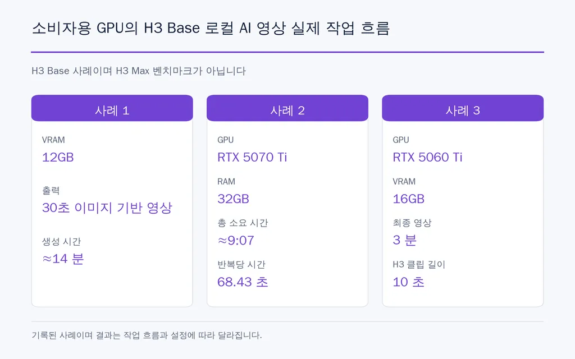Click the '출력' label
This screenshot has height=359, width=575.
[x=51, y=190]
